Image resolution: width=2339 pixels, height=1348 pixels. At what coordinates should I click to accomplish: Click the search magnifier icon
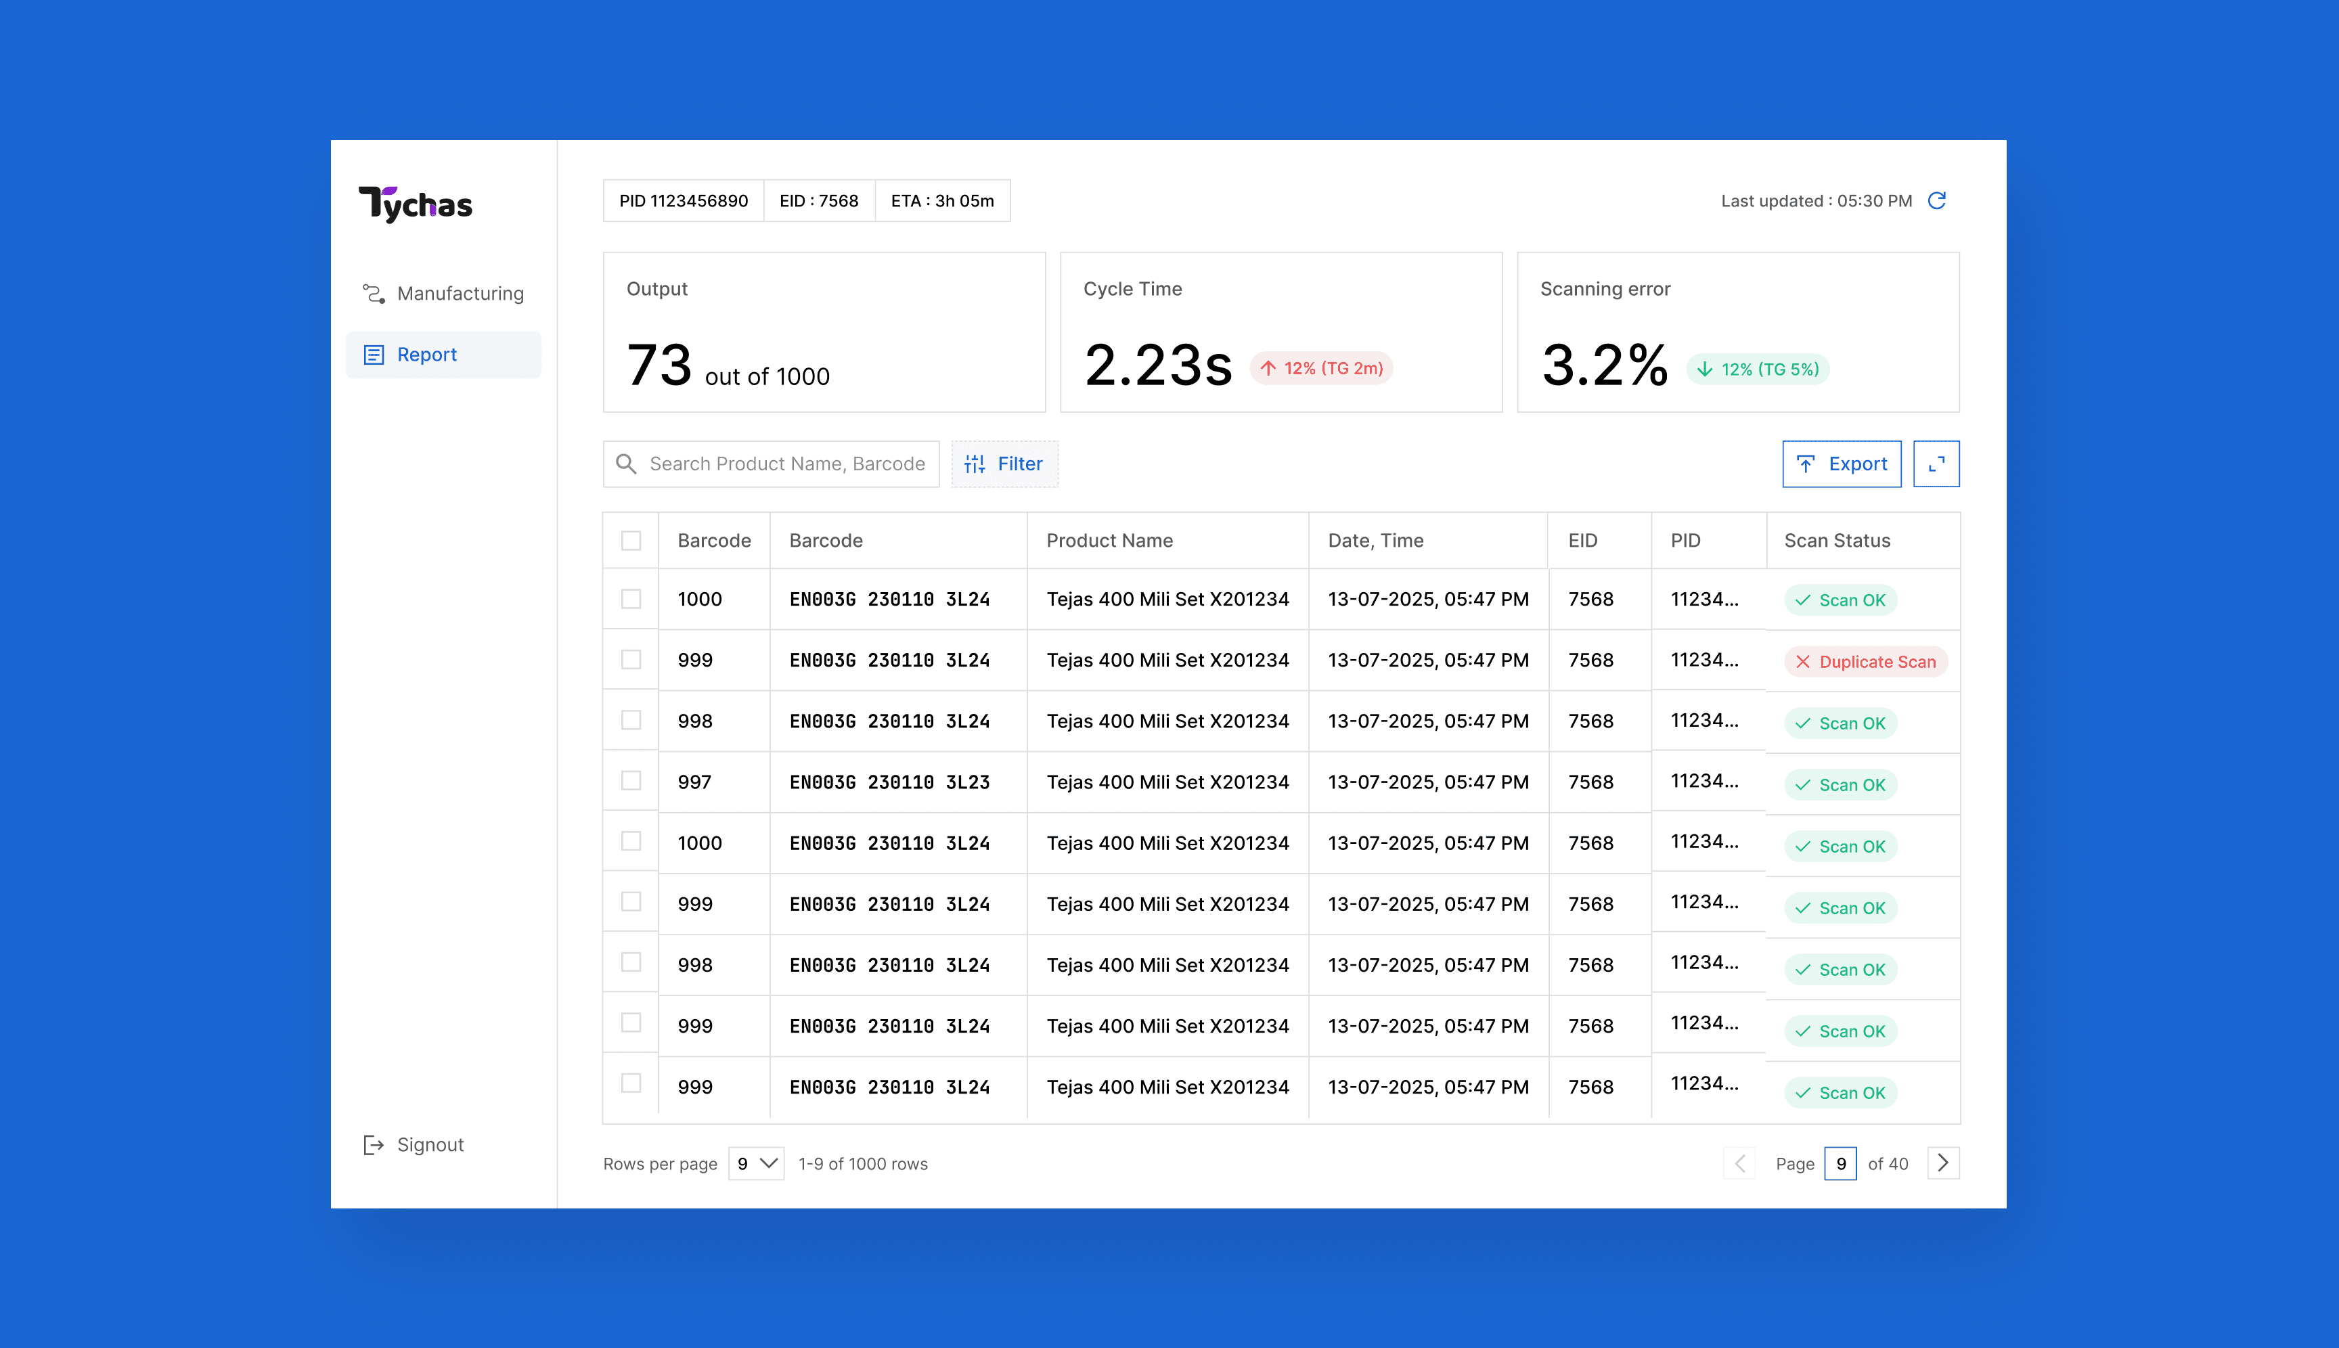[x=625, y=464]
